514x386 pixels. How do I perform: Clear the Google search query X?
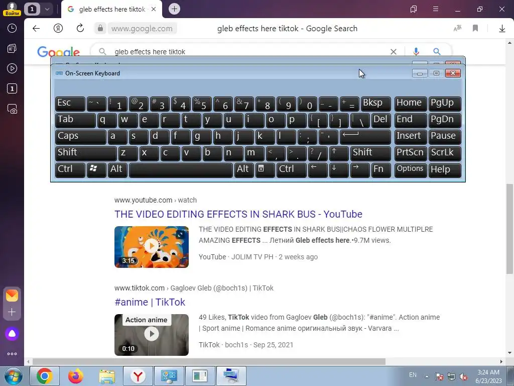coord(394,52)
